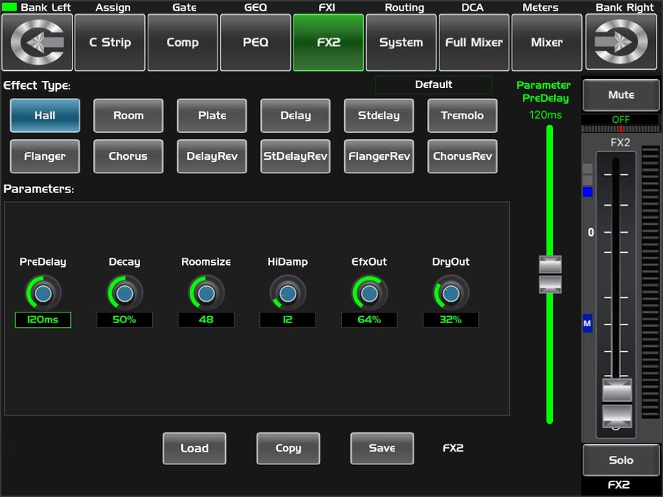
Task: Click the Copy button
Action: coord(289,448)
